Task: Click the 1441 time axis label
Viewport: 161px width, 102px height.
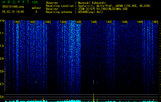Action: tap(17, 22)
